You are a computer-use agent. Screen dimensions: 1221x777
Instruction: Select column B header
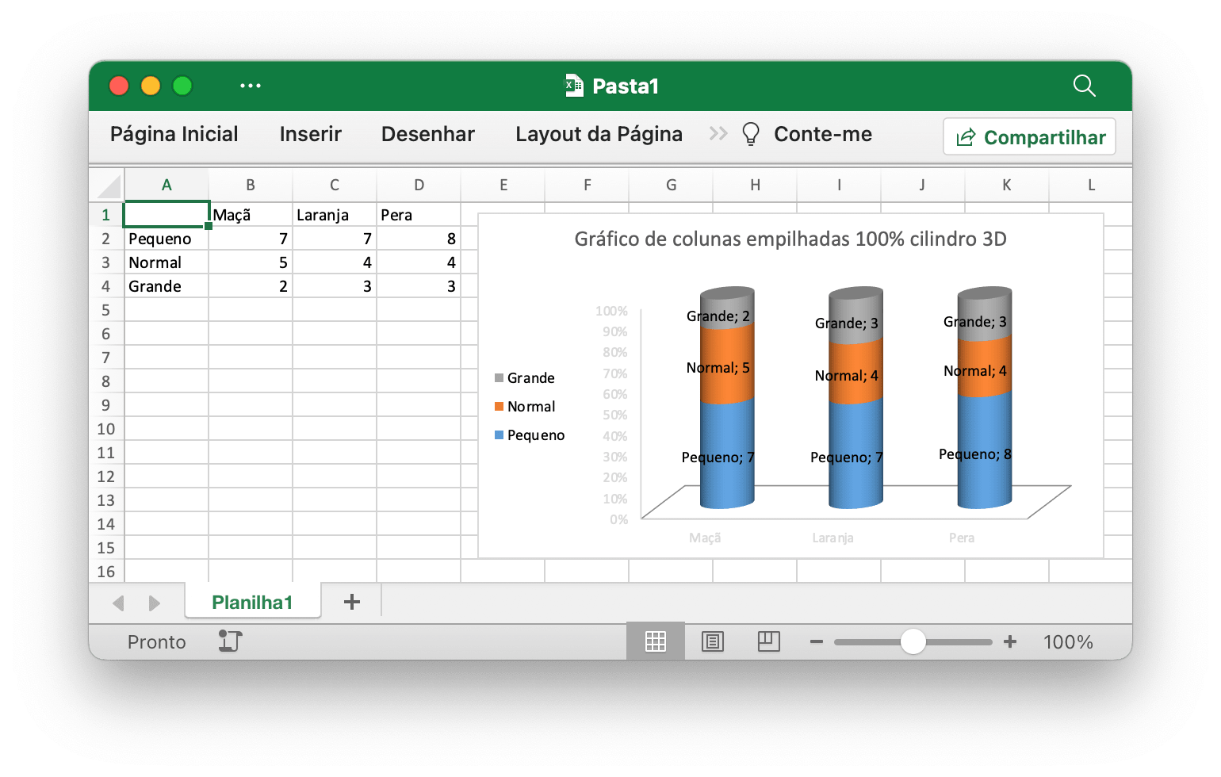pyautogui.click(x=251, y=185)
